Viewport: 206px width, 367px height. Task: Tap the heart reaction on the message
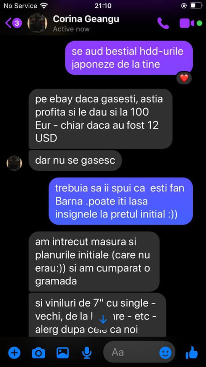tap(184, 78)
